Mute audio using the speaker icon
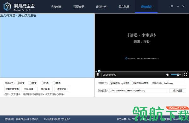Screen dimensions: 189x123 (168, 75)
